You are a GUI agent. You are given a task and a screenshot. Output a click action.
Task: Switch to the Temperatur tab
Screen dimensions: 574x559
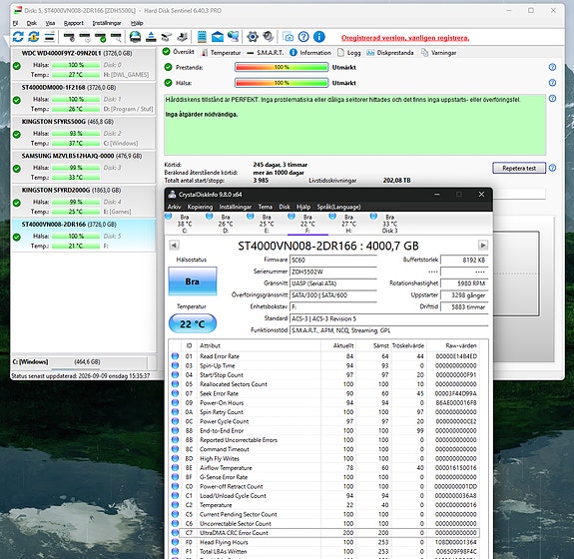(x=221, y=53)
